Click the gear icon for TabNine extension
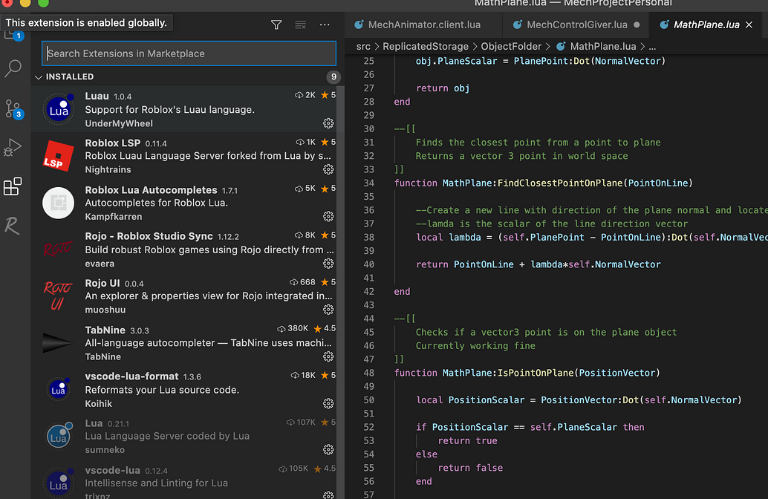The image size is (768, 499). (328, 356)
